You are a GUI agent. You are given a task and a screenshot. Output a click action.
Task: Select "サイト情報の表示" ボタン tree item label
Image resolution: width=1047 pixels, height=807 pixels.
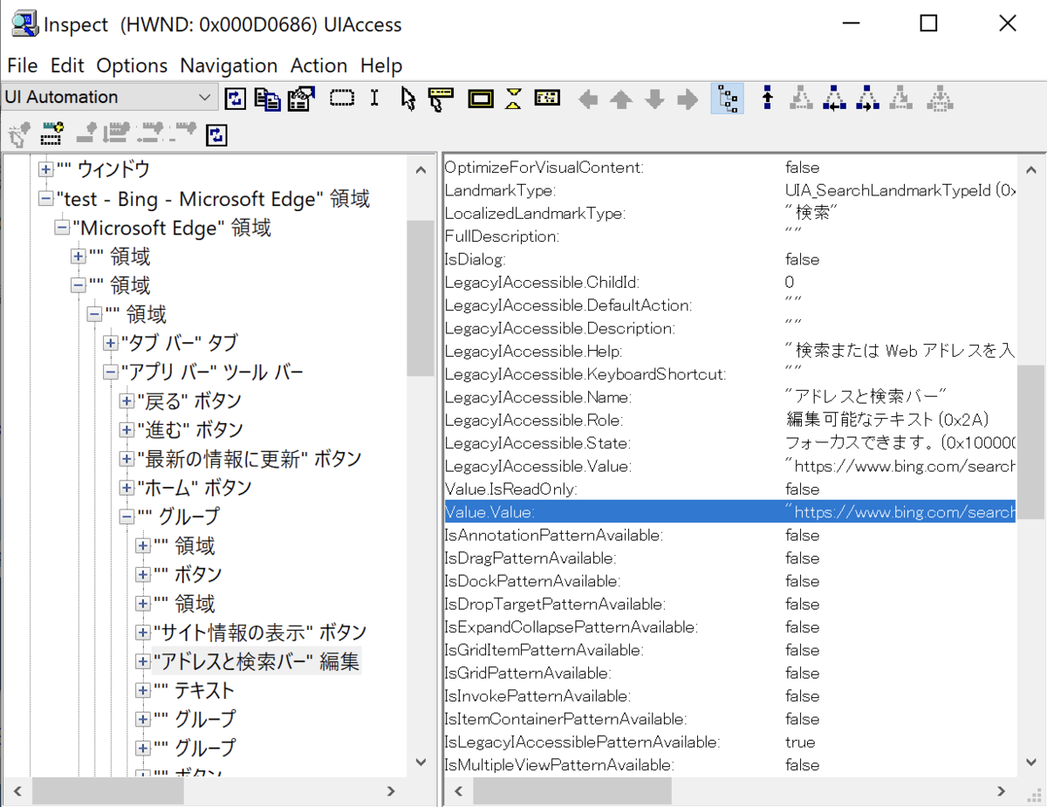point(260,632)
